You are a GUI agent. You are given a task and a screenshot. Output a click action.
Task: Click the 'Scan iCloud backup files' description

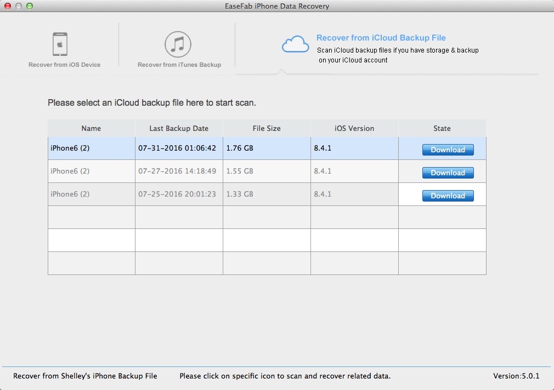point(398,55)
